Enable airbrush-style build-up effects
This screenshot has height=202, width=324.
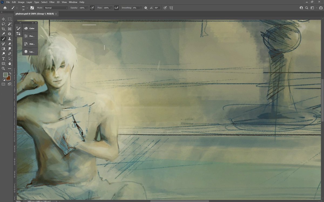(116, 8)
